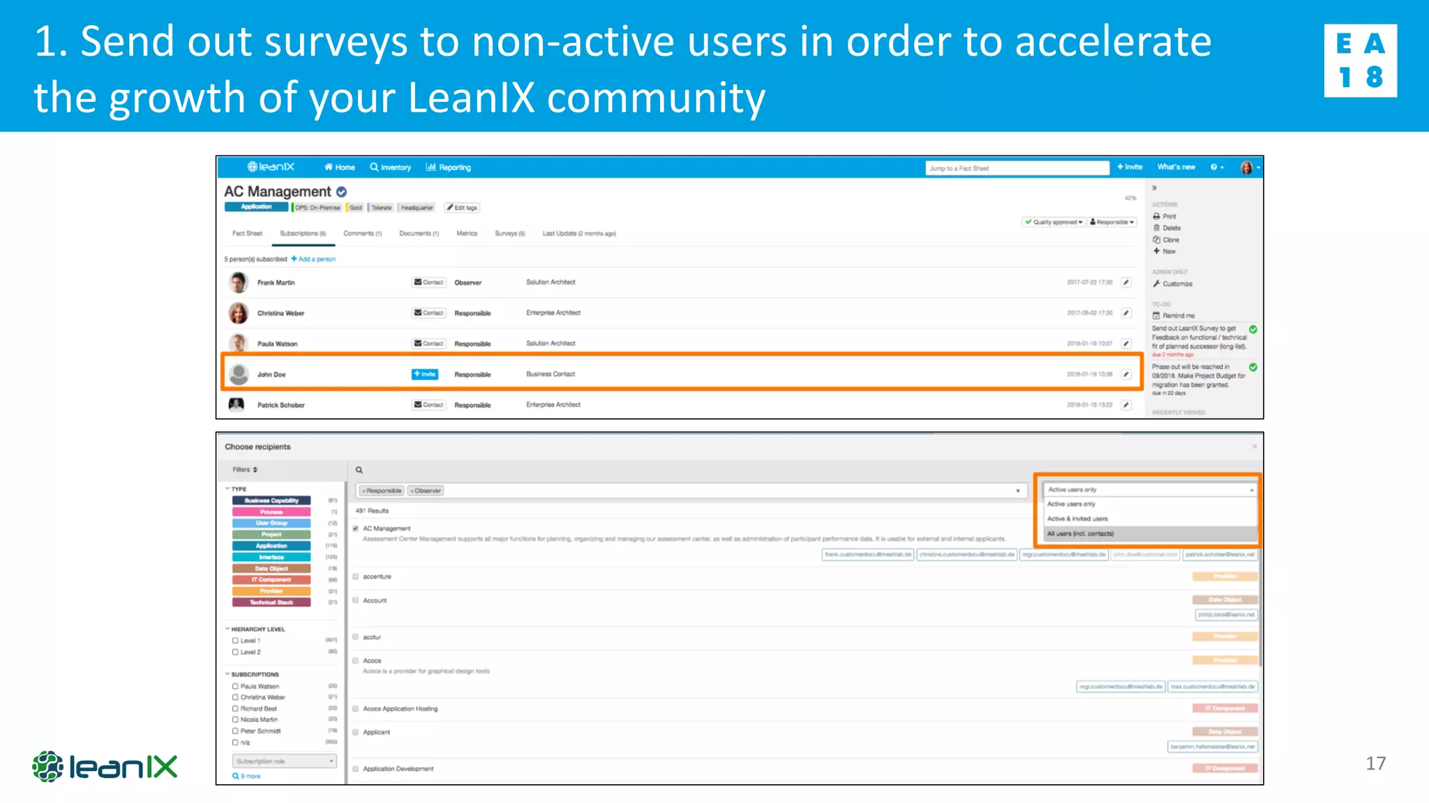The height and width of the screenshot is (803, 1429).
Task: Select the Business Capability type filter
Action: coord(271,500)
